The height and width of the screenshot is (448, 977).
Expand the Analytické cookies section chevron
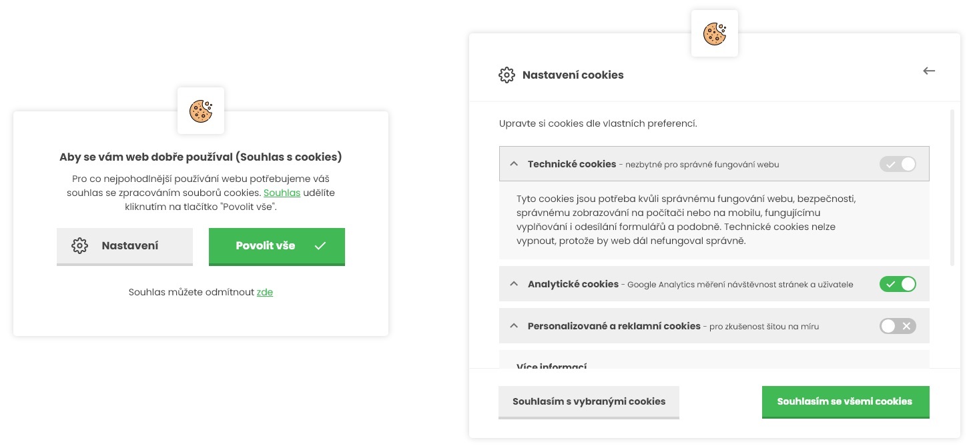click(x=514, y=284)
